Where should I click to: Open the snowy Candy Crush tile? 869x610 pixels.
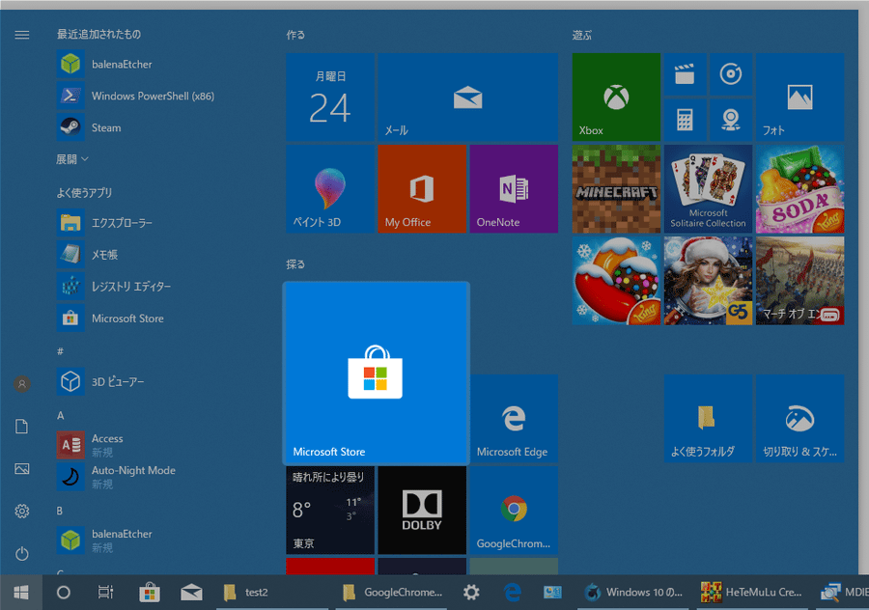coord(616,281)
